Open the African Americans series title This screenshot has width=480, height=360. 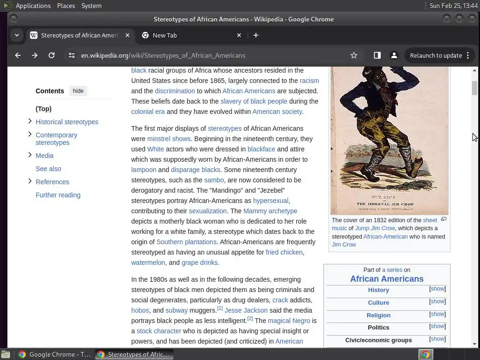click(x=387, y=279)
